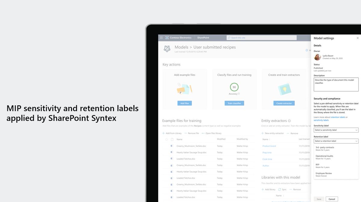Open the Prep time extractor
This screenshot has height=202, width=361.
tap(267, 153)
